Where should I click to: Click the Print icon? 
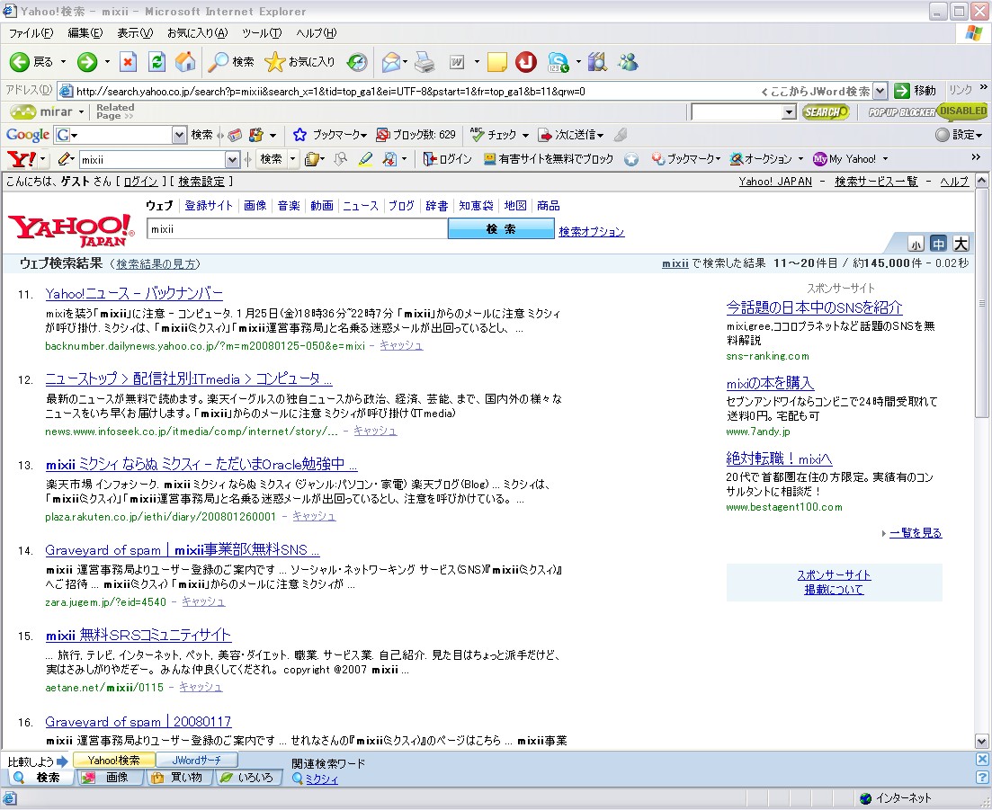click(425, 61)
